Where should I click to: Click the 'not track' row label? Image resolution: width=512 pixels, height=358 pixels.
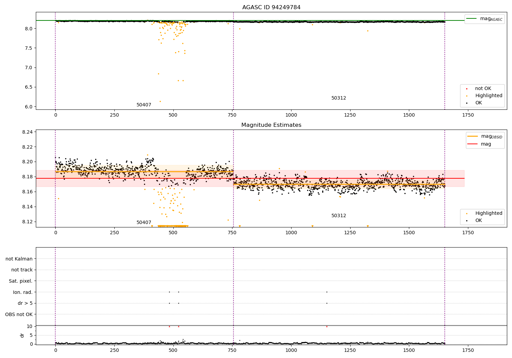click(x=22, y=270)
